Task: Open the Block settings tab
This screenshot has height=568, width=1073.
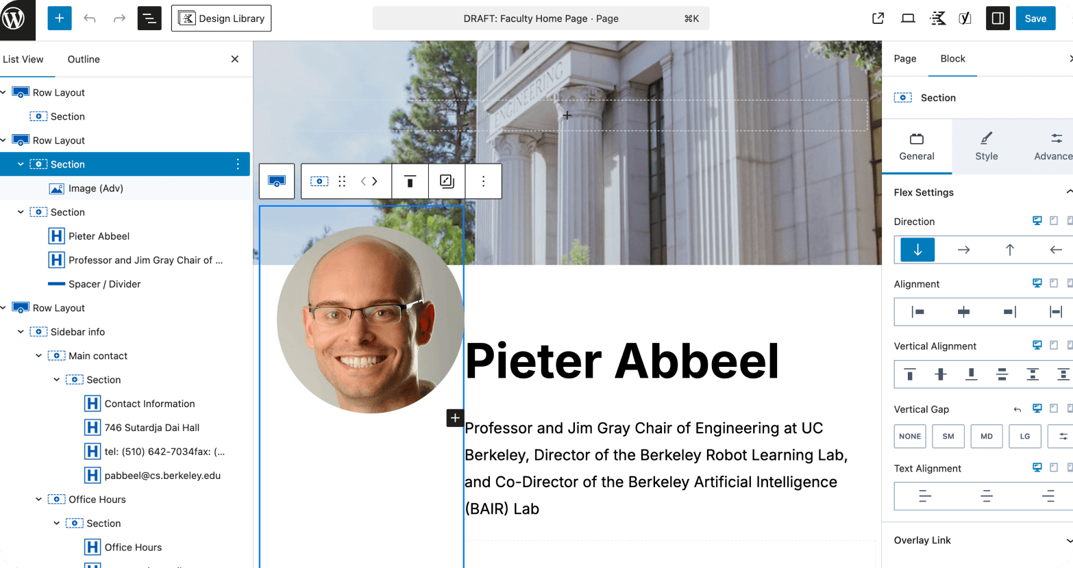Action: pyautogui.click(x=952, y=59)
